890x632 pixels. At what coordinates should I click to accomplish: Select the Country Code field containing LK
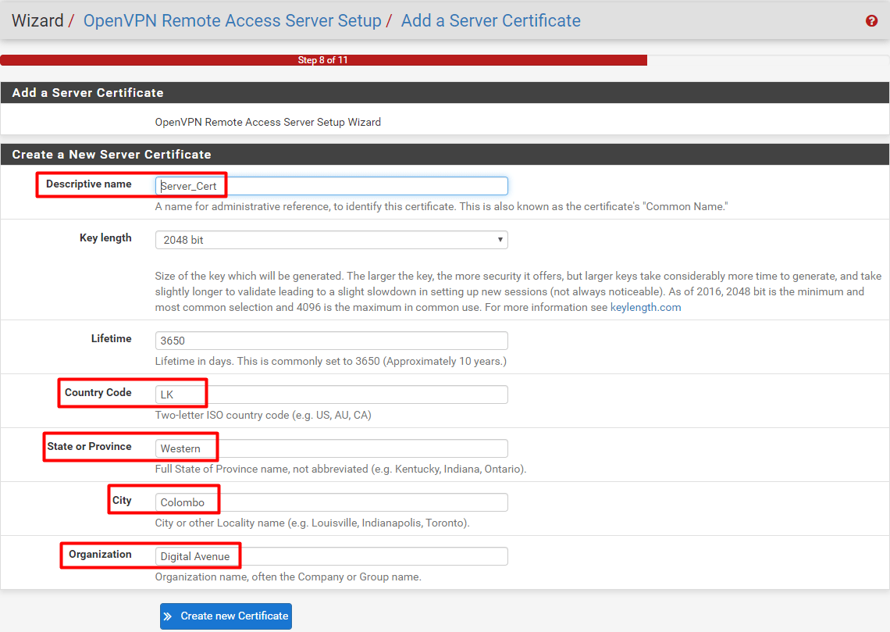coord(331,395)
